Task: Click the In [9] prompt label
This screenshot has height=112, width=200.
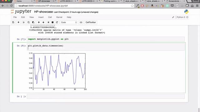Action: pos(21,46)
